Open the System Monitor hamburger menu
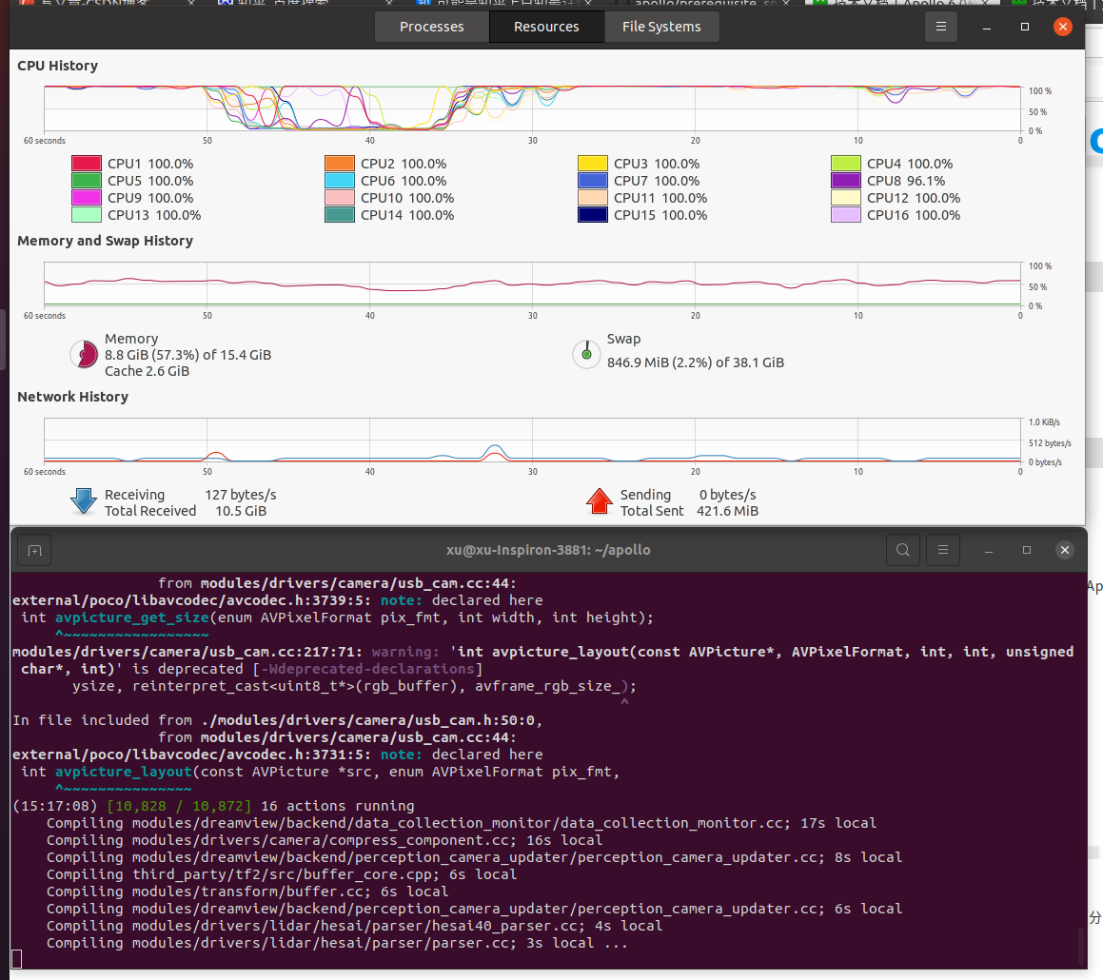The image size is (1103, 980). point(941,27)
